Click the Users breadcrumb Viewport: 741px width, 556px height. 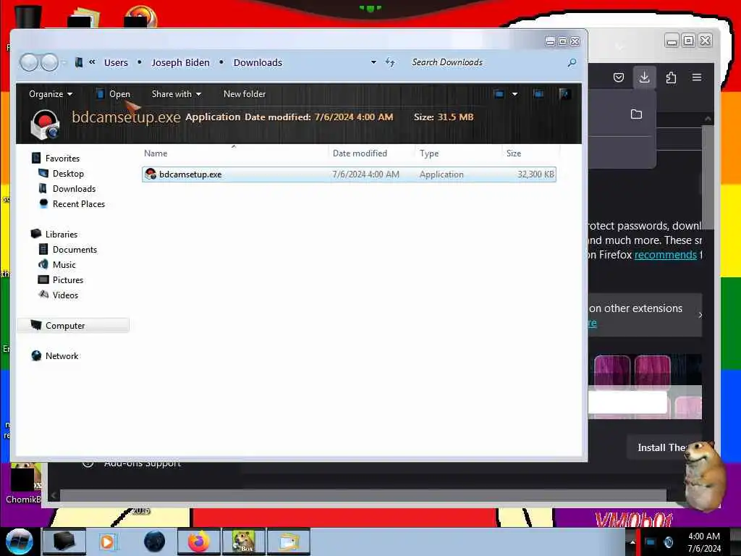click(x=116, y=62)
